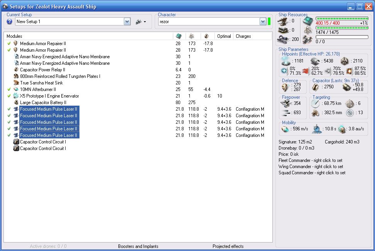The width and height of the screenshot is (375, 251).
Task: Expand the setup actions menu arrow
Action: click(145, 22)
